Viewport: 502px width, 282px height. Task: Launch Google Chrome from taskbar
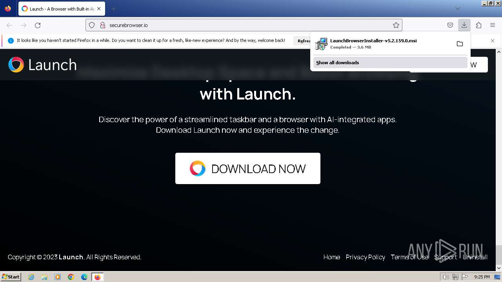(71, 277)
